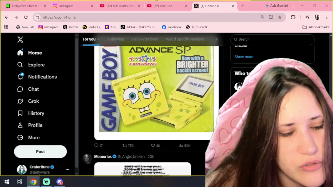Open Windows Start menu
333x187 pixels.
[7, 182]
